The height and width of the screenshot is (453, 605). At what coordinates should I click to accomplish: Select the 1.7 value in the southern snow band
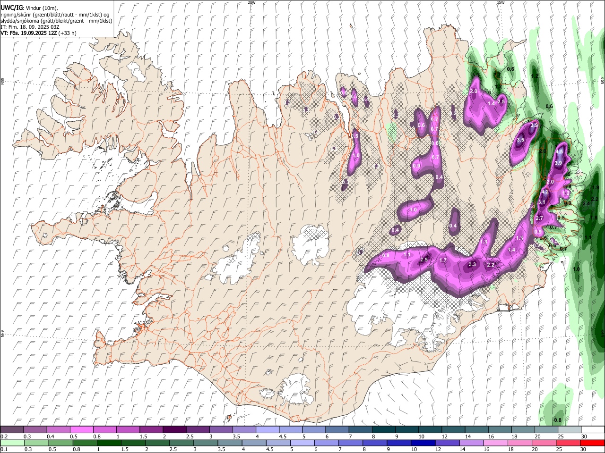point(443,260)
